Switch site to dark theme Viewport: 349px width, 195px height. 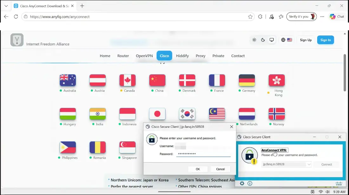tap(263, 40)
